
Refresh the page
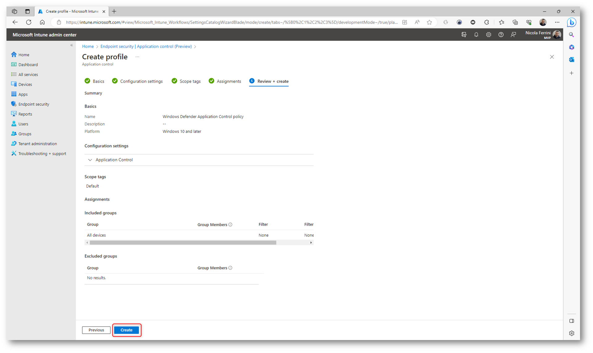pos(29,22)
